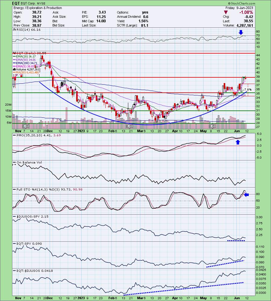
Task: Click the Low value 38.36
Action: [x=37, y=21]
